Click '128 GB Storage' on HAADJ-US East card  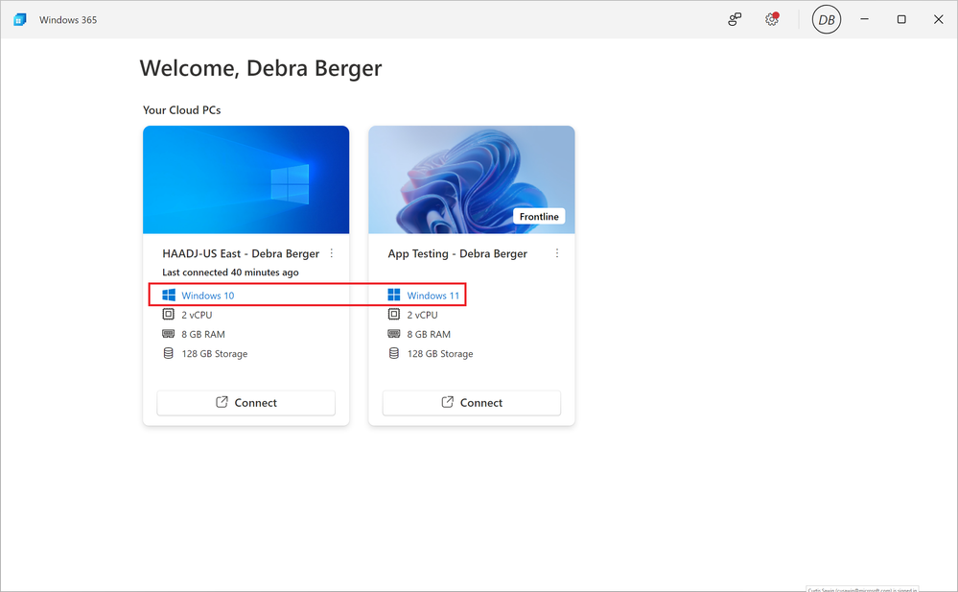215,353
